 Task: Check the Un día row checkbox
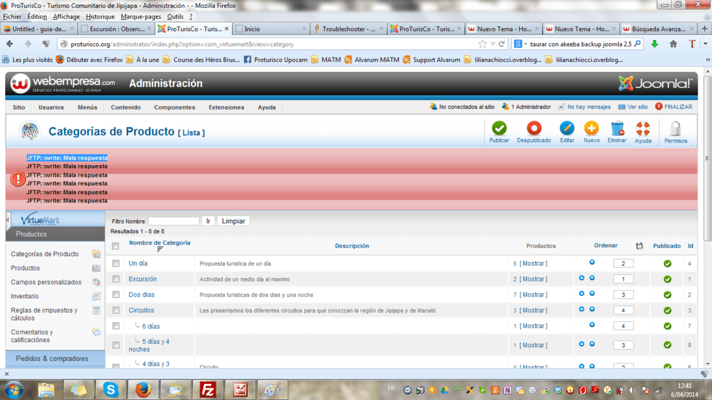[117, 263]
